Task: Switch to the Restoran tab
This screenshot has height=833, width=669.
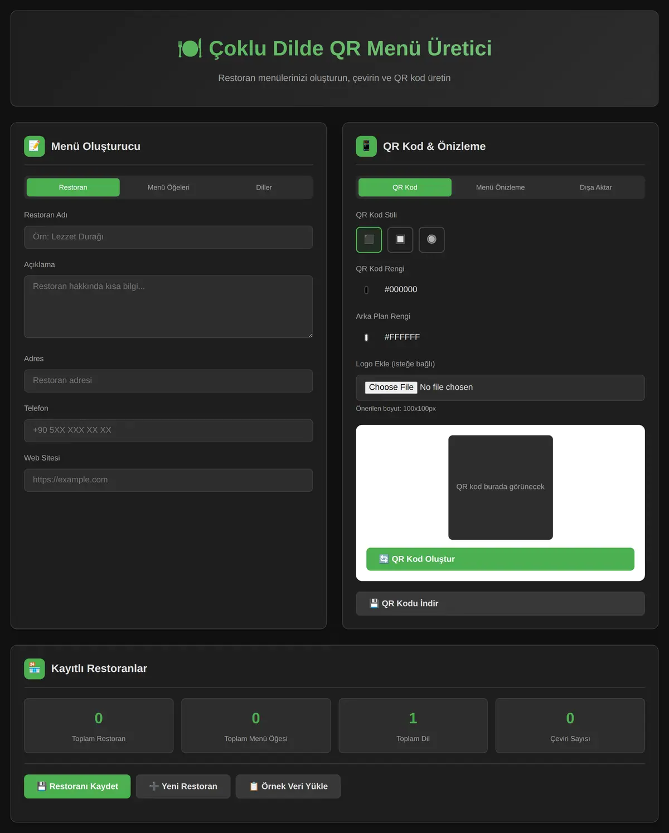Action: click(x=73, y=187)
